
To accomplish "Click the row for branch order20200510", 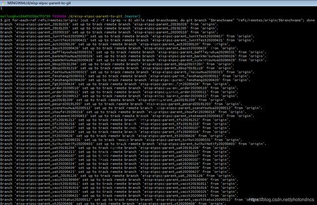I will (x=119, y=88).
